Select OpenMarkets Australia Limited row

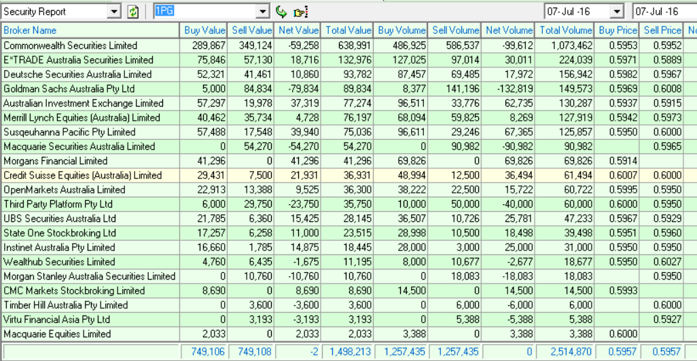pos(348,189)
